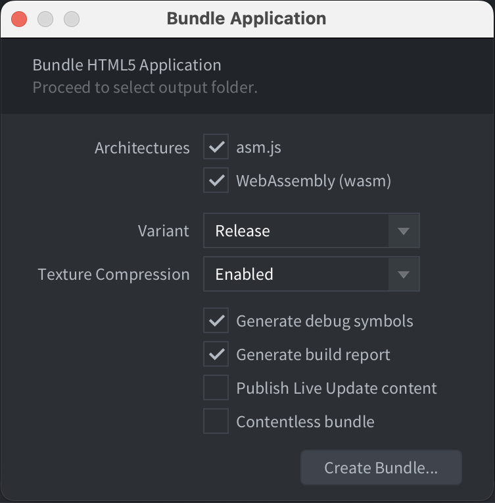Click the Texture Compression dropdown arrow

point(404,275)
